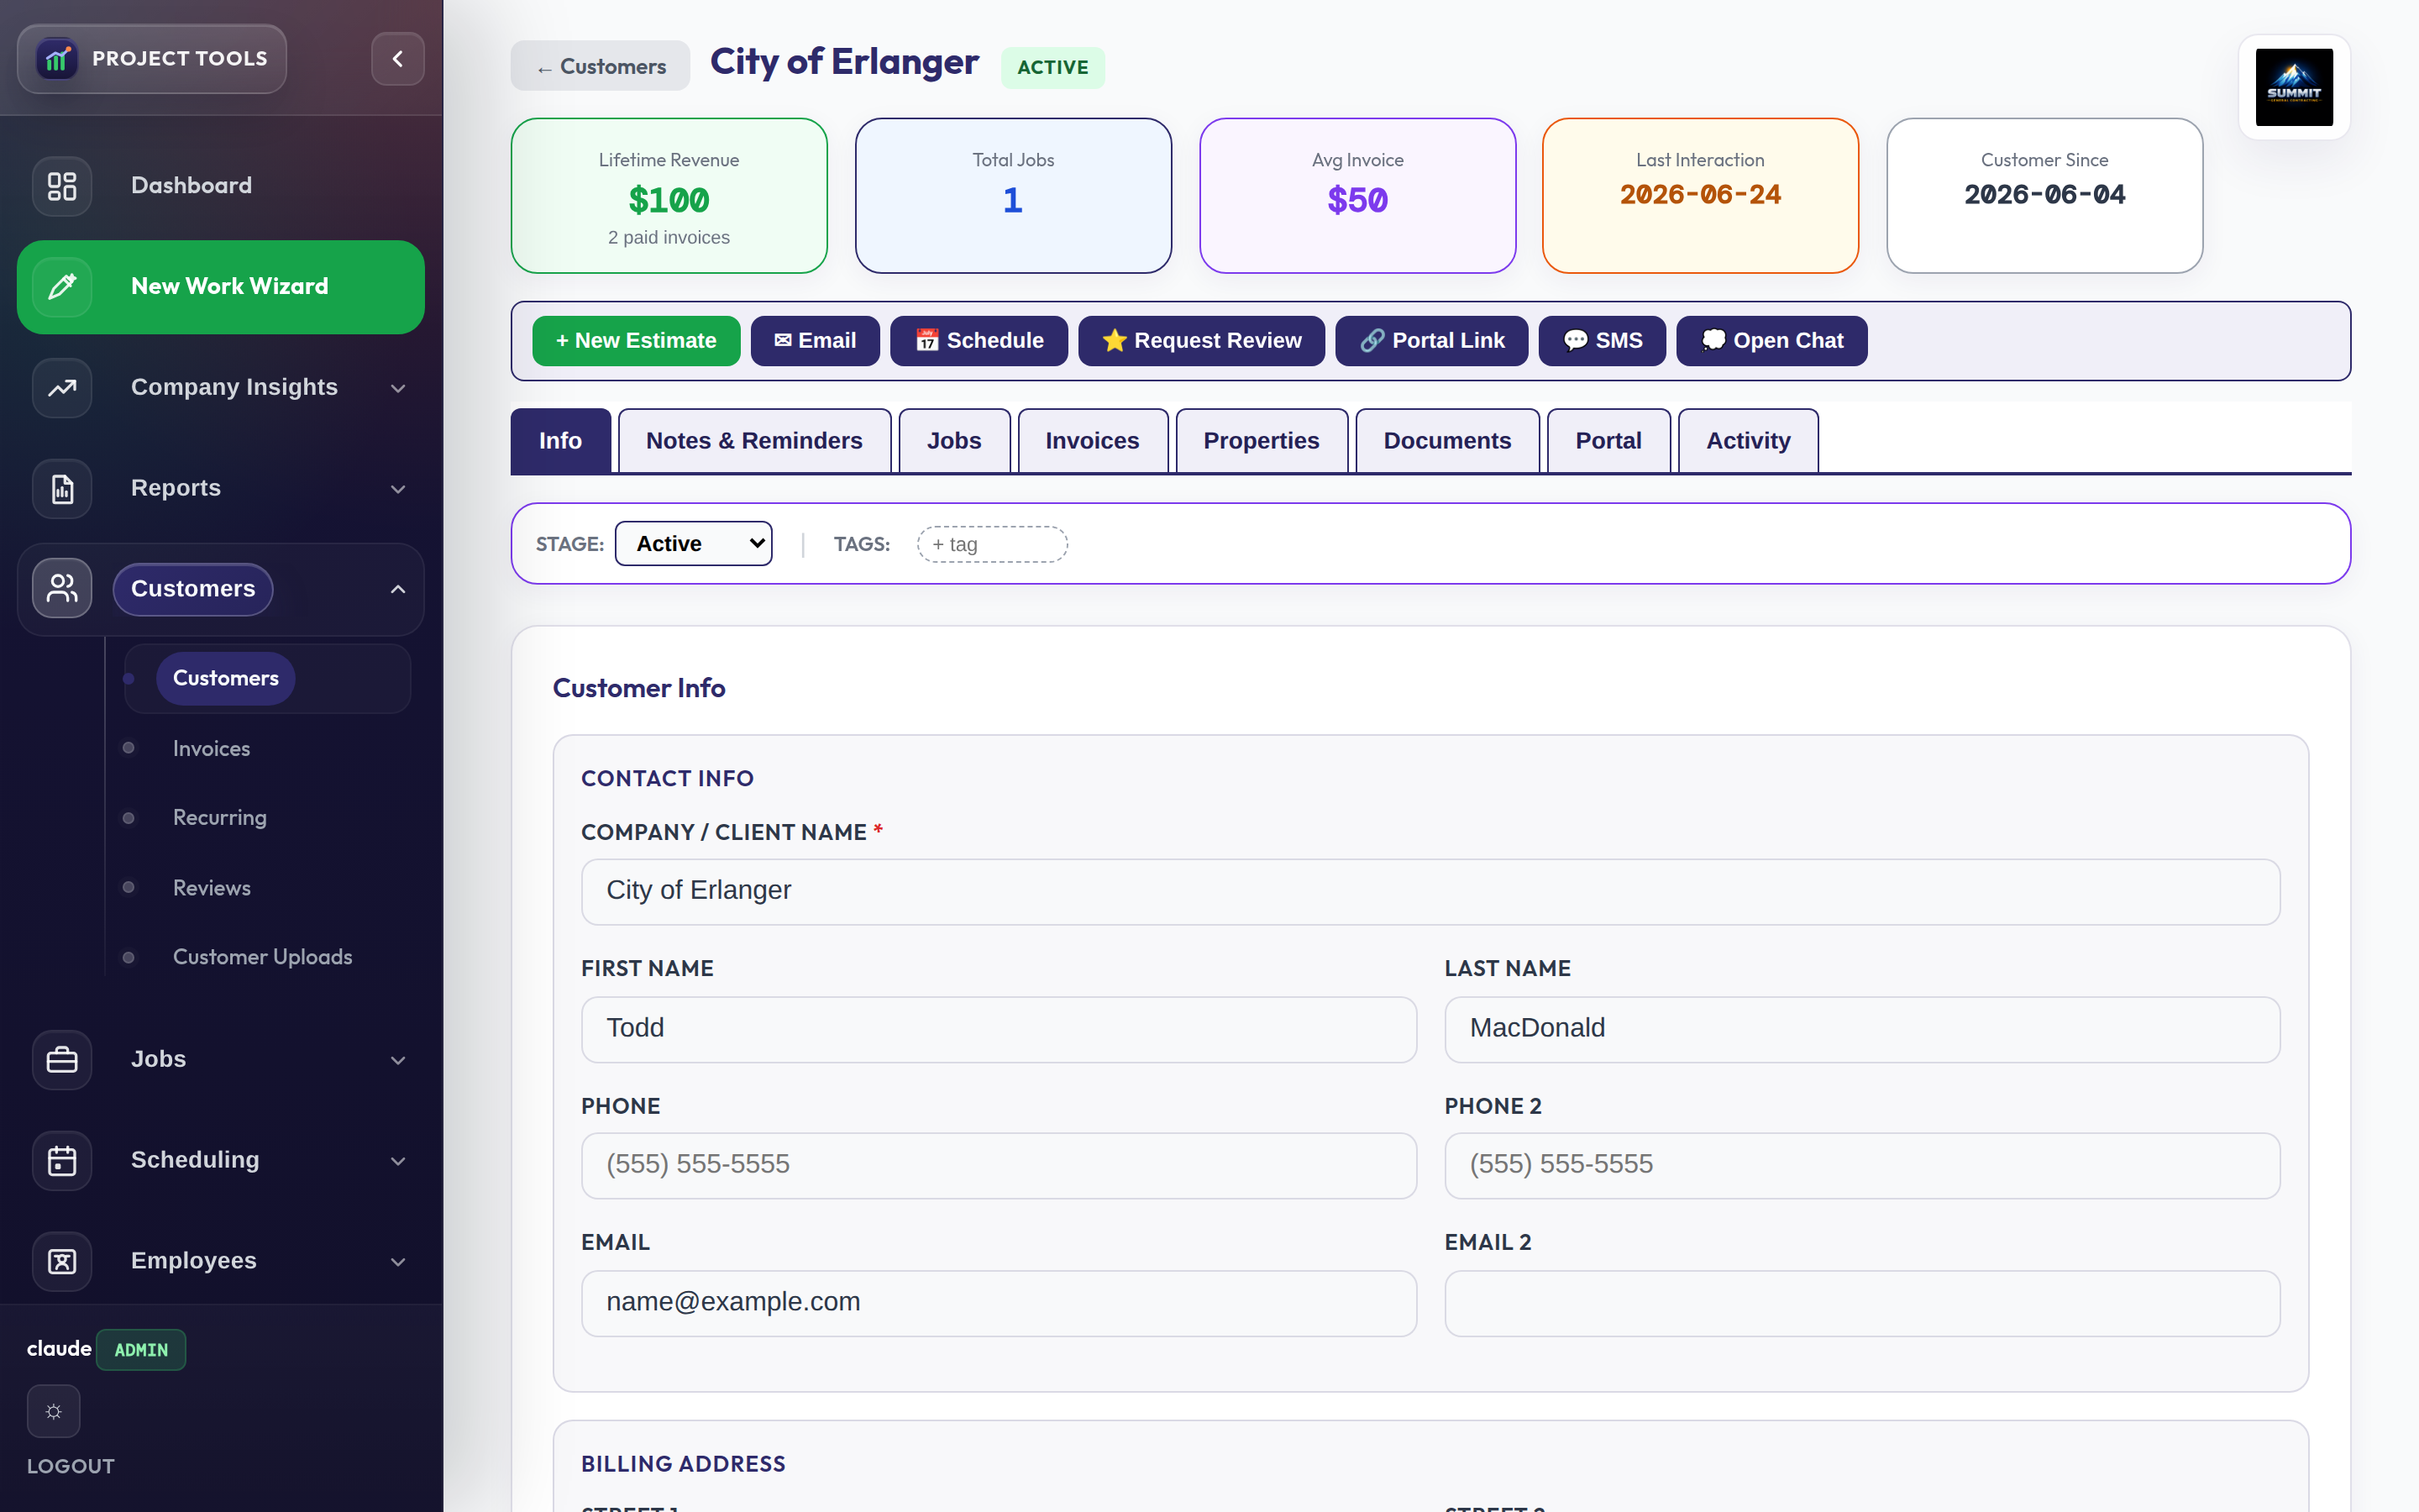Expand the Employees menu chevron

pos(398,1262)
